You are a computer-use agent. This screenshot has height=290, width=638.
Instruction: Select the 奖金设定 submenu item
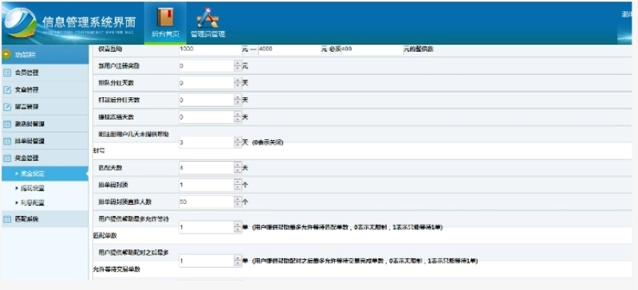pos(45,174)
